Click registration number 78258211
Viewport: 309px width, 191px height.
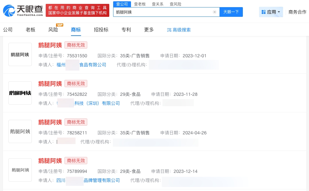pos(77,133)
